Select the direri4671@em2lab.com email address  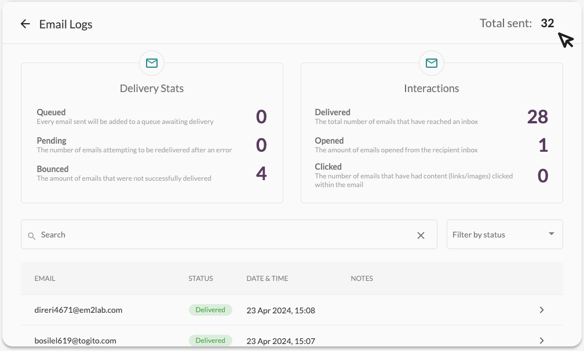pyautogui.click(x=78, y=310)
